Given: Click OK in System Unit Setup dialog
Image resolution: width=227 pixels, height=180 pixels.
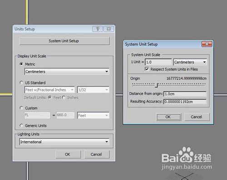Looking at the screenshot, I should pos(168,117).
